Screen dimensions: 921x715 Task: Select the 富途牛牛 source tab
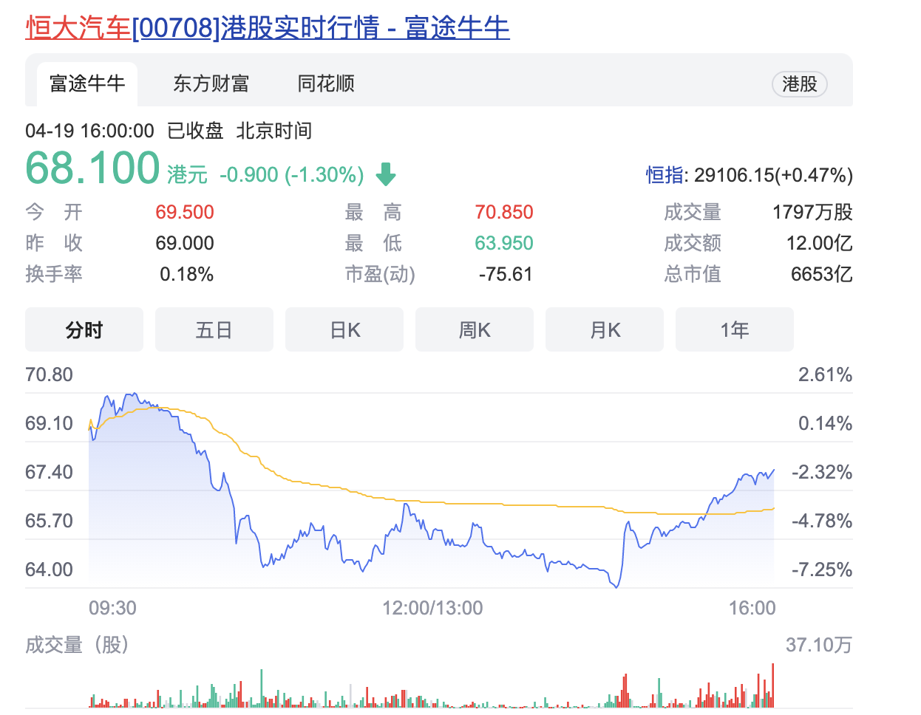pyautogui.click(x=87, y=83)
